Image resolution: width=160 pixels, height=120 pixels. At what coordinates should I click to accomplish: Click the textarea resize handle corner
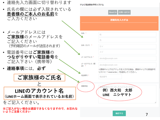click(x=155, y=104)
